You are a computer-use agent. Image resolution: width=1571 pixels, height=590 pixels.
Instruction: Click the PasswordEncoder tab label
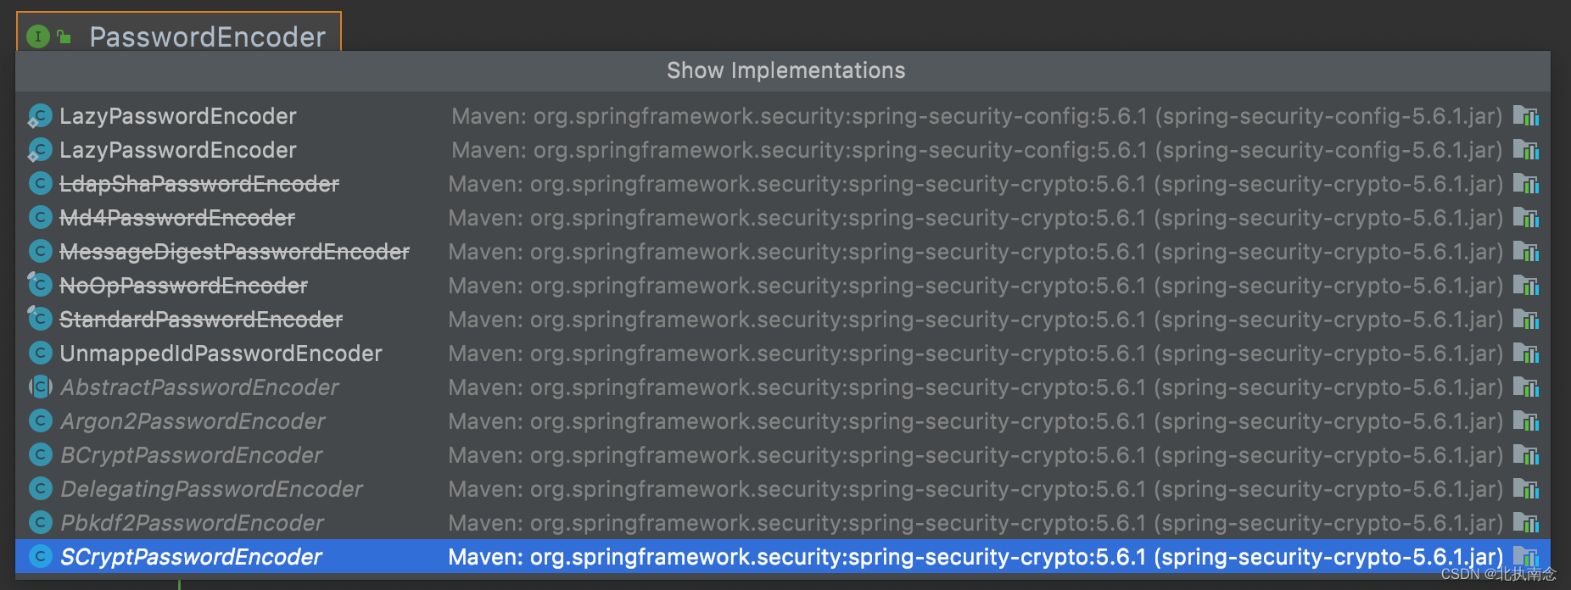(x=207, y=37)
